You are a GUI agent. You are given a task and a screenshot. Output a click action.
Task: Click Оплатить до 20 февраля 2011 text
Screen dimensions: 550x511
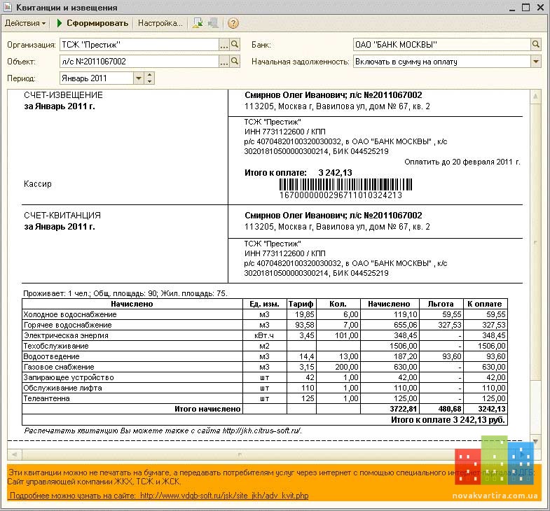(x=462, y=162)
